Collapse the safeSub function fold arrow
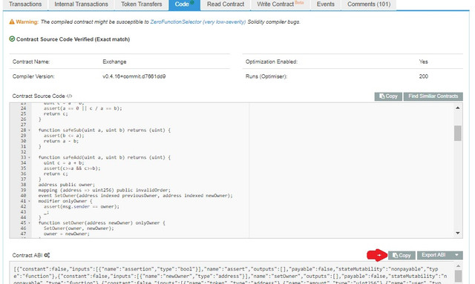This screenshot has height=284, width=475. pos(30,131)
